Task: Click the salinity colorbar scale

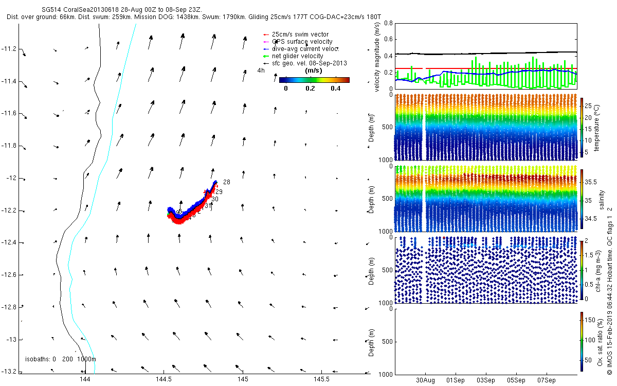Action: coord(582,200)
